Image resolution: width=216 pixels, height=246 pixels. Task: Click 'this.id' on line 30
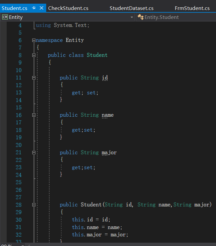pos(82,220)
